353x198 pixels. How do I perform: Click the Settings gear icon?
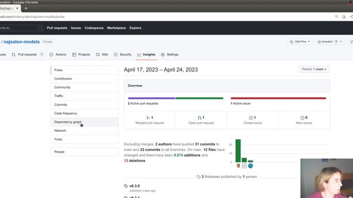(x=163, y=54)
